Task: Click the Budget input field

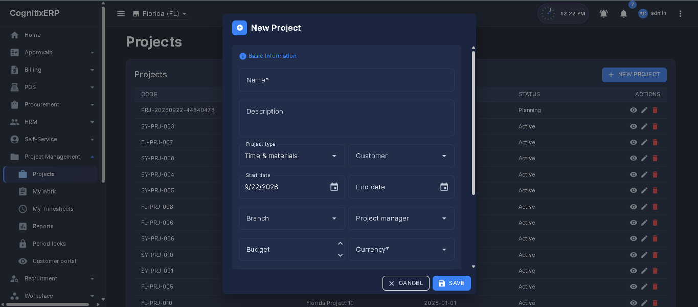Action: (x=292, y=249)
